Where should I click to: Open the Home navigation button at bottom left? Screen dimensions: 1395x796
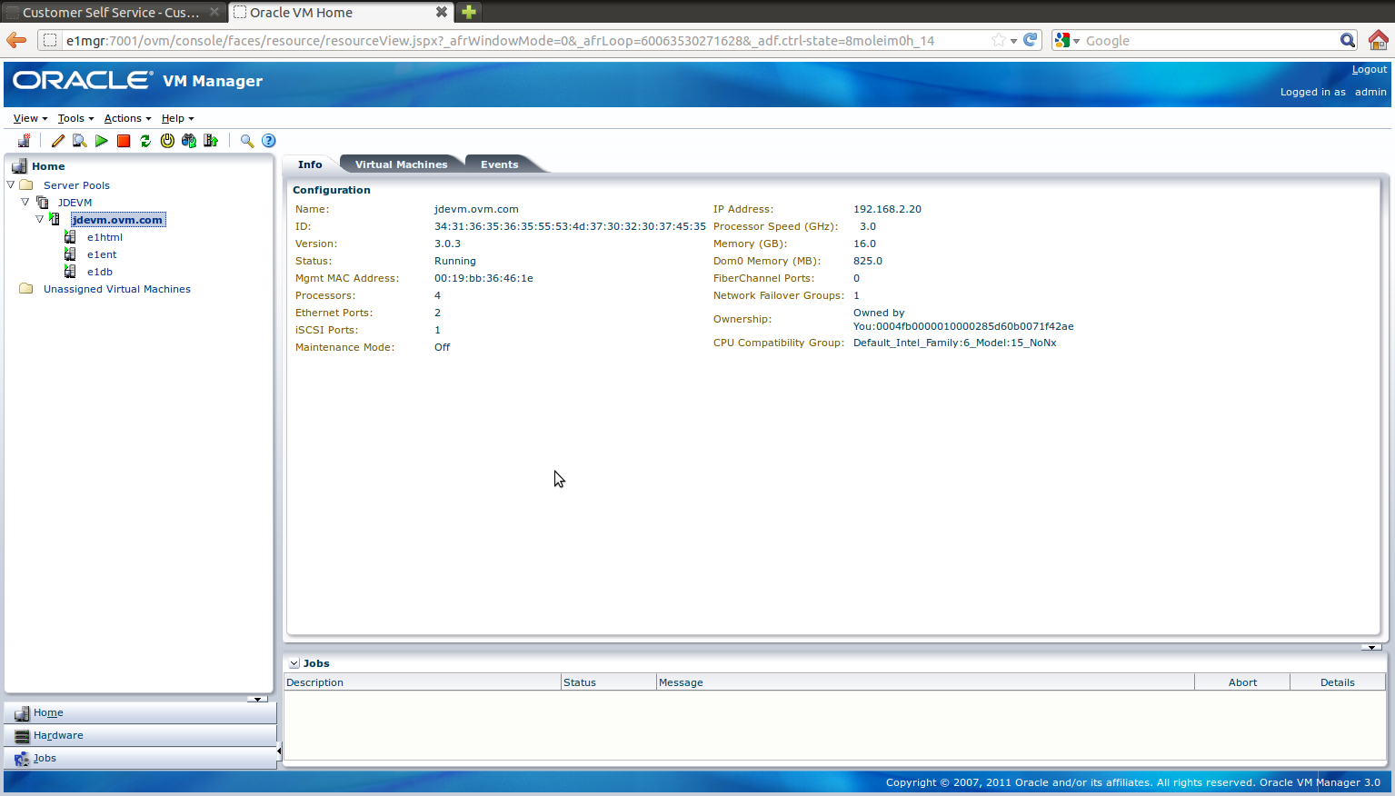coord(140,713)
